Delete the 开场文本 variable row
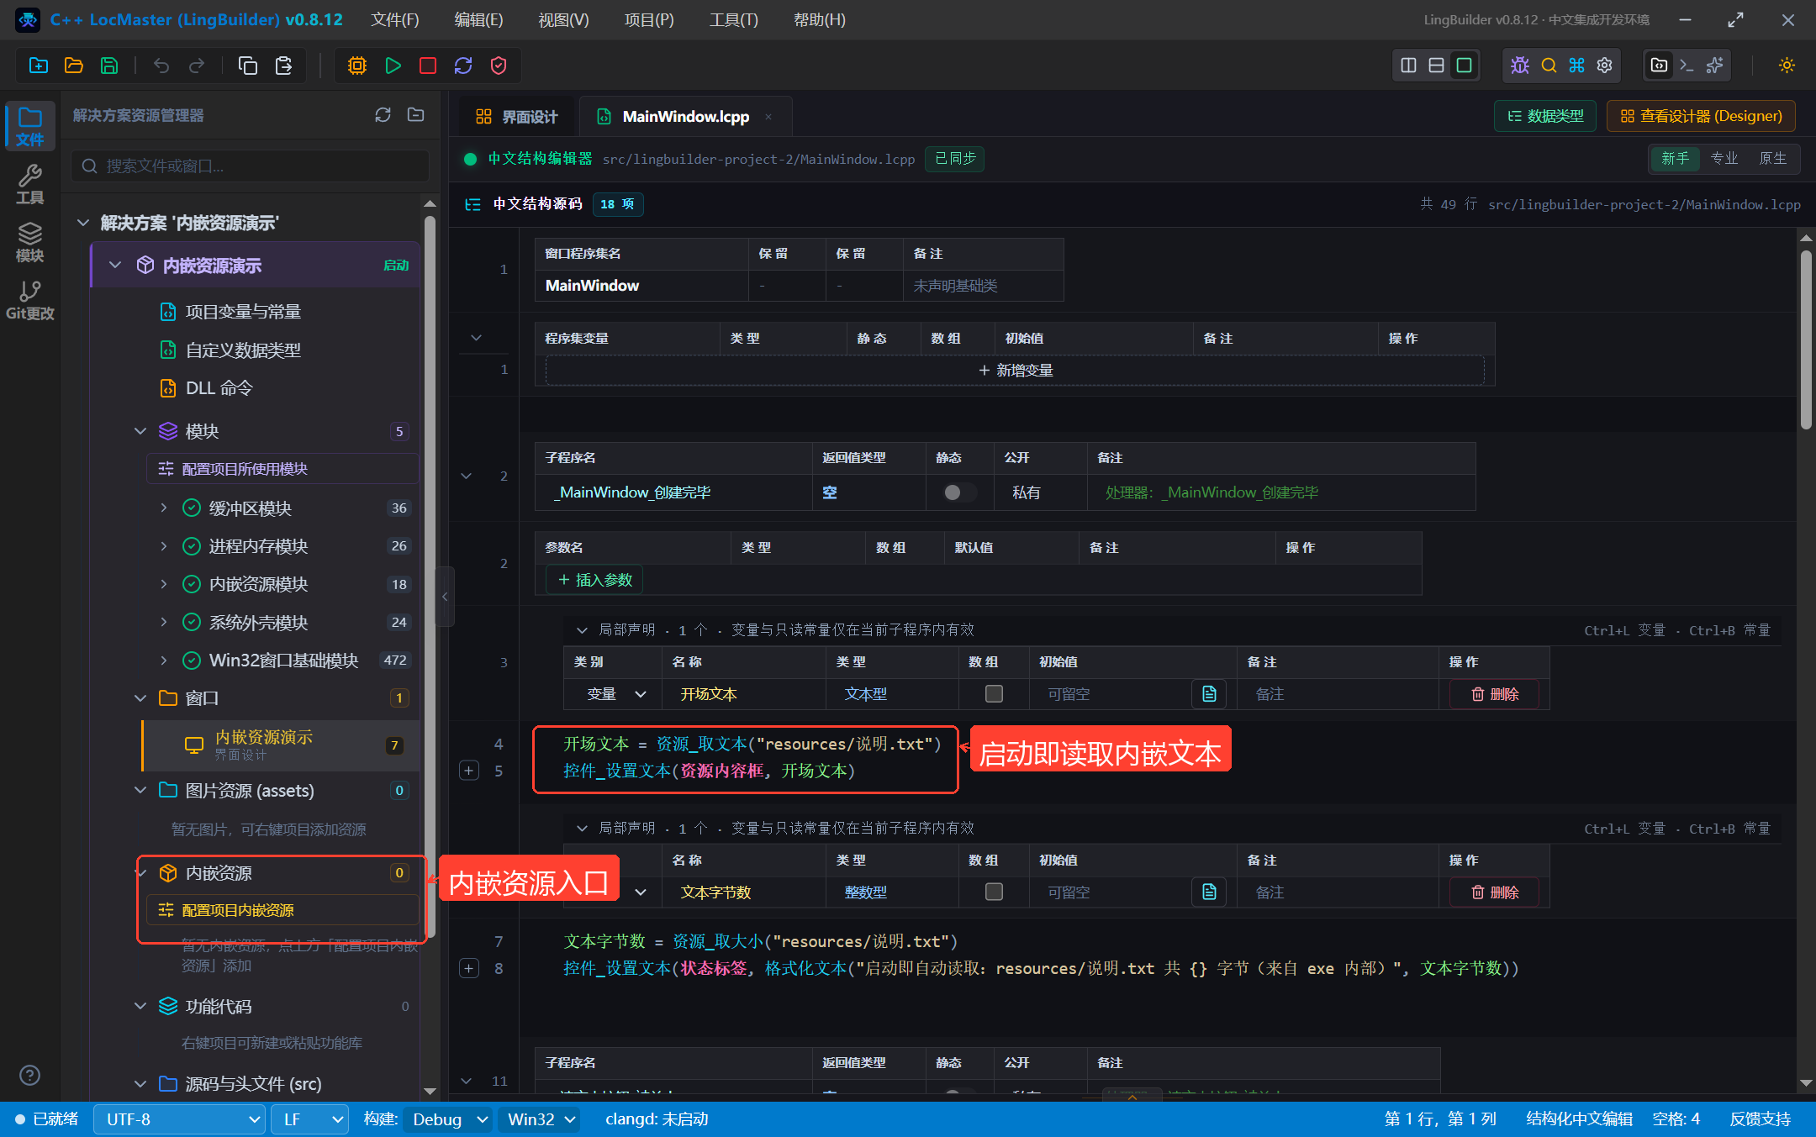This screenshot has height=1137, width=1816. (x=1494, y=694)
